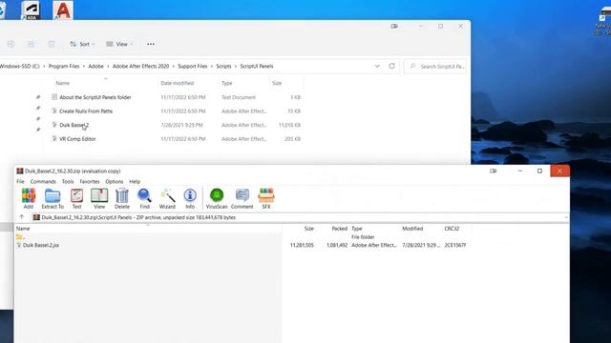Open the Commands menu
Image resolution: width=611 pixels, height=343 pixels.
tap(43, 182)
